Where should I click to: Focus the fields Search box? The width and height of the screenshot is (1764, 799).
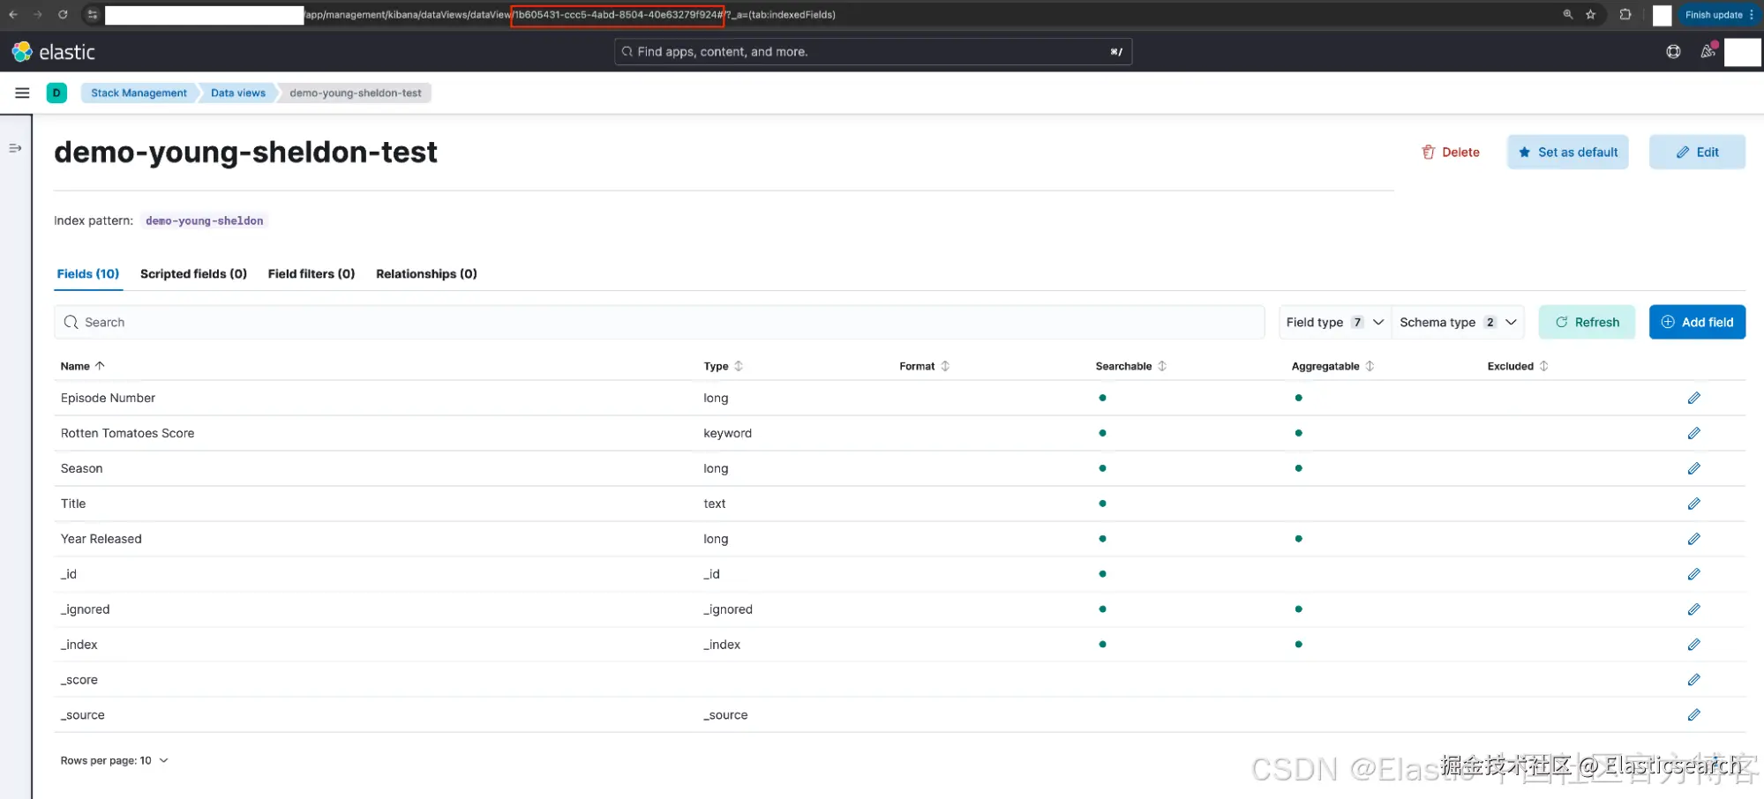point(659,322)
